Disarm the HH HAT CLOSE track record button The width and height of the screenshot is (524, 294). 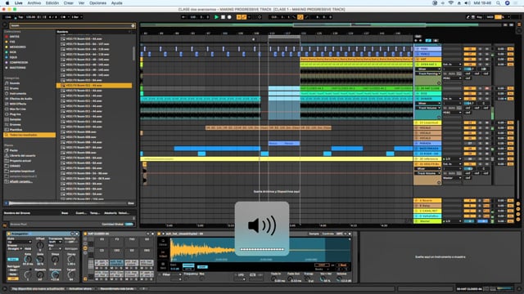click(x=486, y=88)
